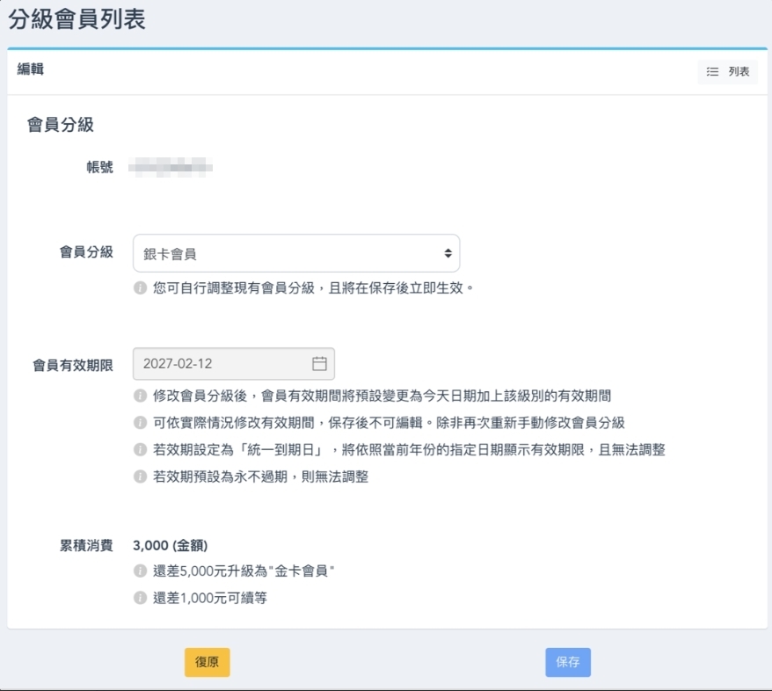Click the 3,000 (金額) accumulated spending value
The width and height of the screenshot is (772, 691).
[x=171, y=545]
